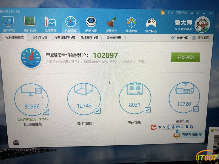Click the green 开始评测 button
Viewport: 219px width, 164px height.
coord(185,57)
